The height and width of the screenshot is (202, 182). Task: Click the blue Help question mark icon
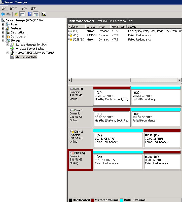(30, 14)
